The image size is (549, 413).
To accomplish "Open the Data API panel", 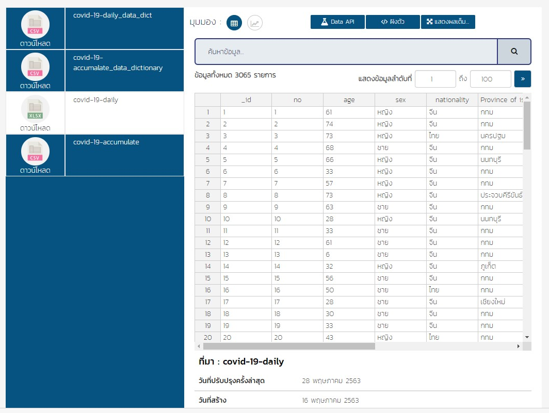I will tap(337, 22).
